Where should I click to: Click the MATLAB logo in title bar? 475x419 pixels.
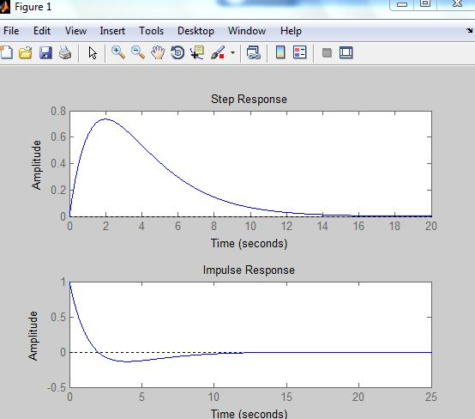(4, 7)
